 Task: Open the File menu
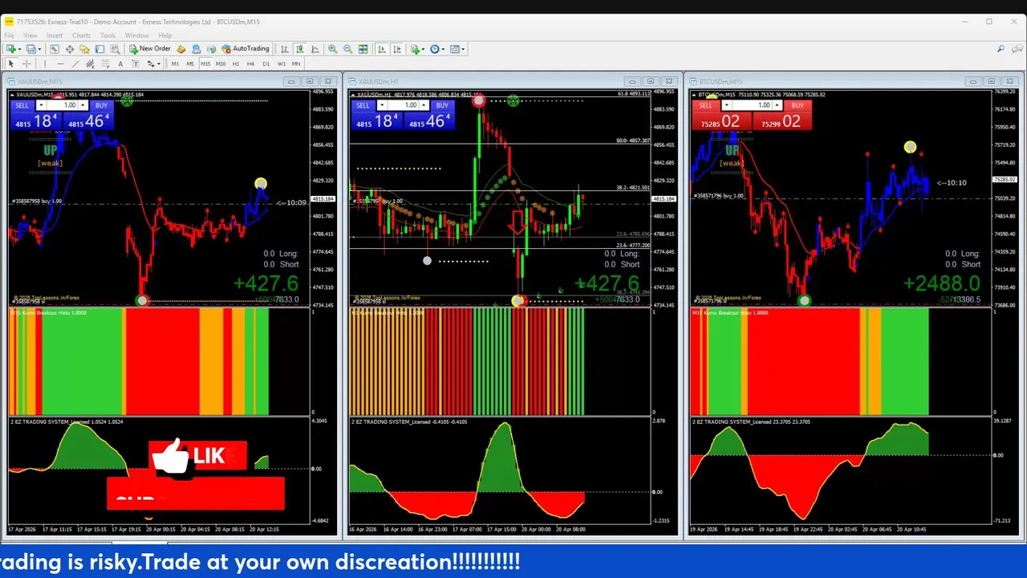9,35
